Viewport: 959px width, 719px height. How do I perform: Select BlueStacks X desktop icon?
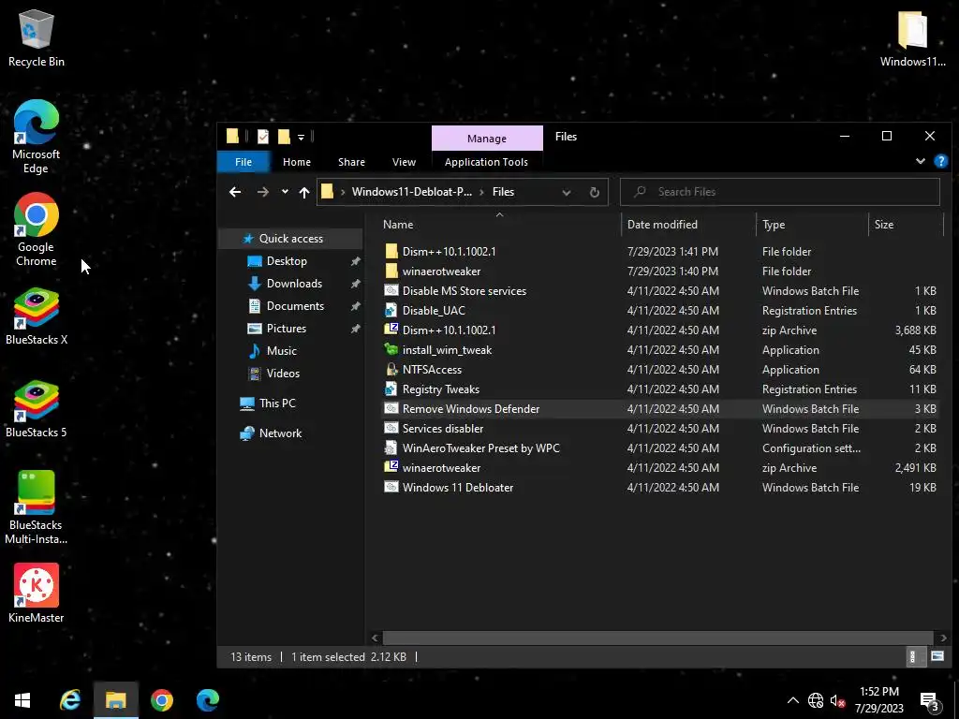coord(37,316)
